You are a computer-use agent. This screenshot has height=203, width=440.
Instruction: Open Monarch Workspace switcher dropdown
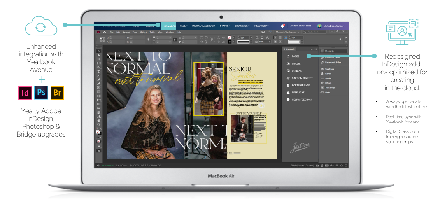tap(287, 32)
